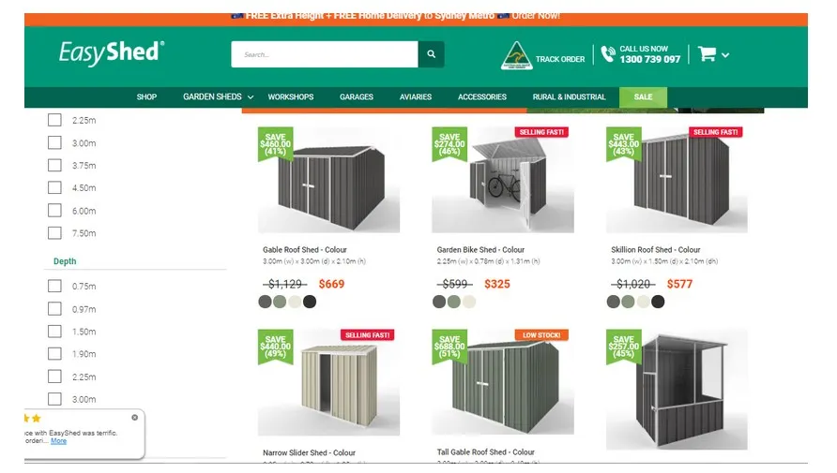
Task: Open the shopping cart icon
Action: click(707, 53)
